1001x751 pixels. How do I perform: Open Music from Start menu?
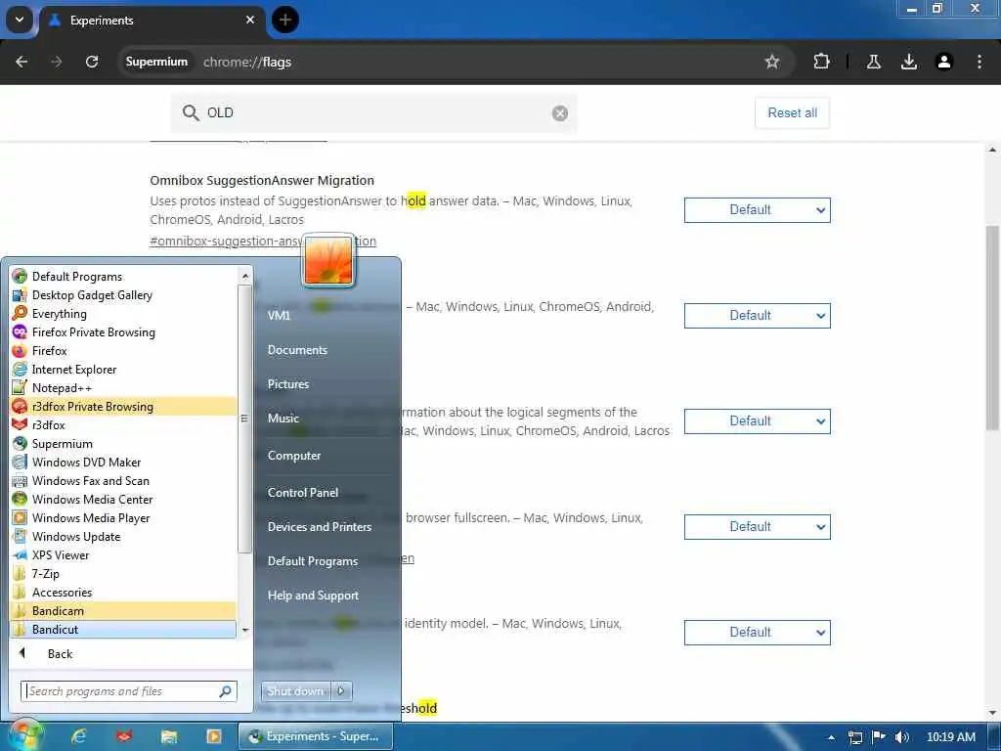[283, 419]
